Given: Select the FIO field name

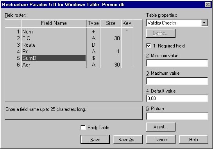Looking at the screenshot, I should 54,38.
